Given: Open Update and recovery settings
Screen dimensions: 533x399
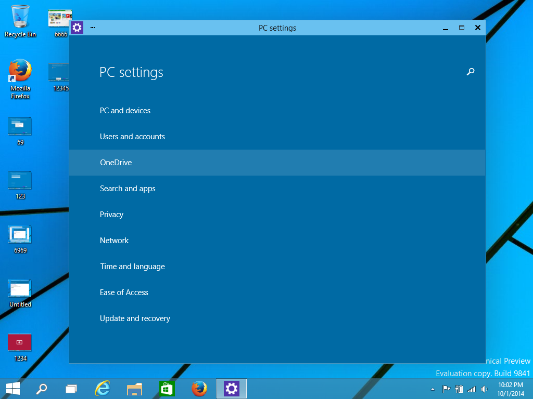Looking at the screenshot, I should click(135, 318).
